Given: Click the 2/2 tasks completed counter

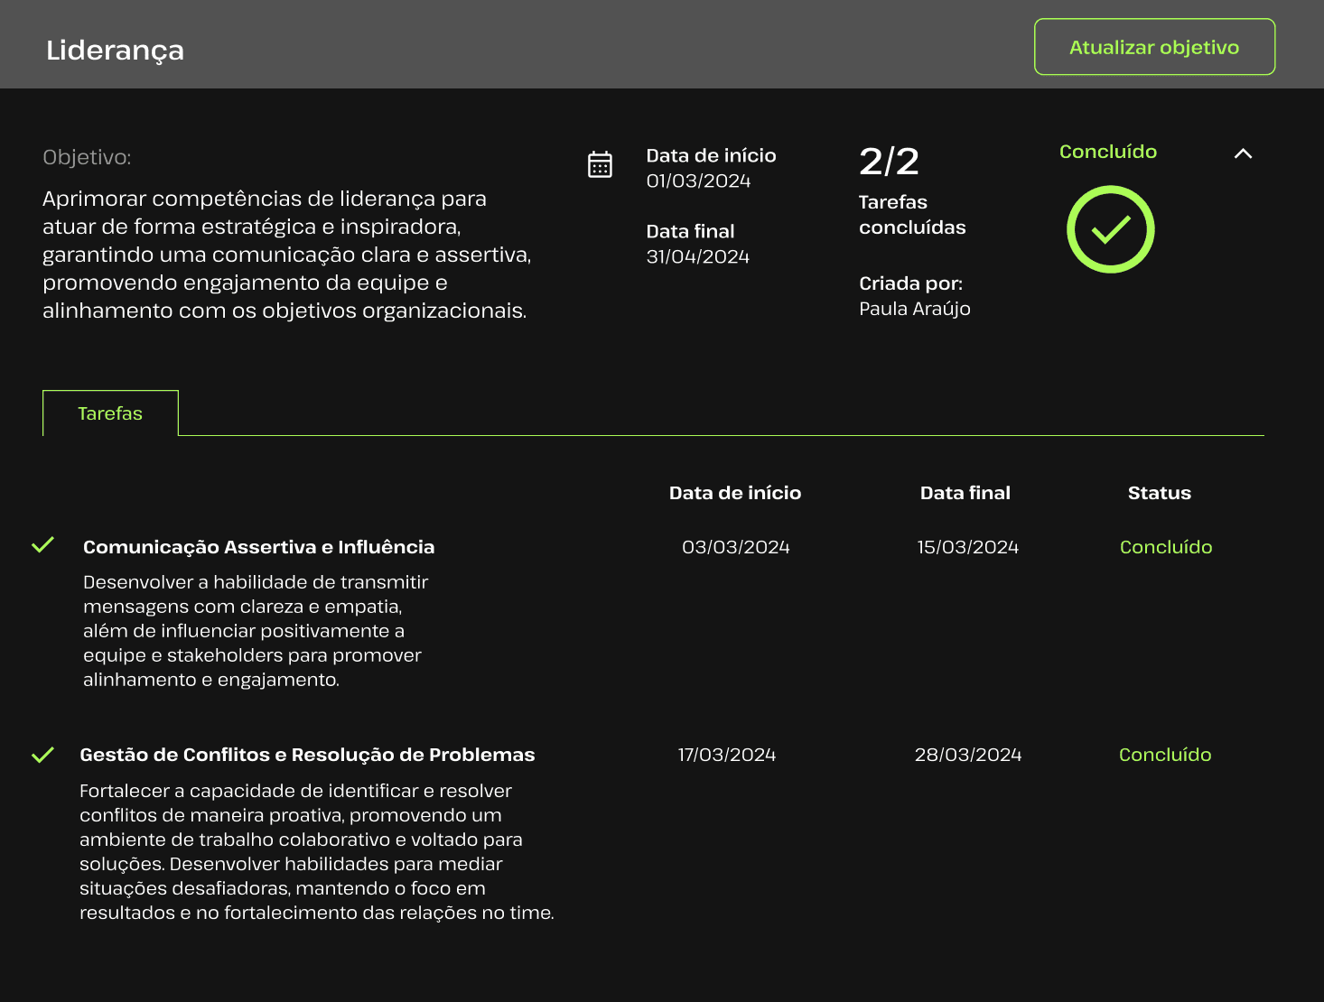Looking at the screenshot, I should [x=889, y=162].
